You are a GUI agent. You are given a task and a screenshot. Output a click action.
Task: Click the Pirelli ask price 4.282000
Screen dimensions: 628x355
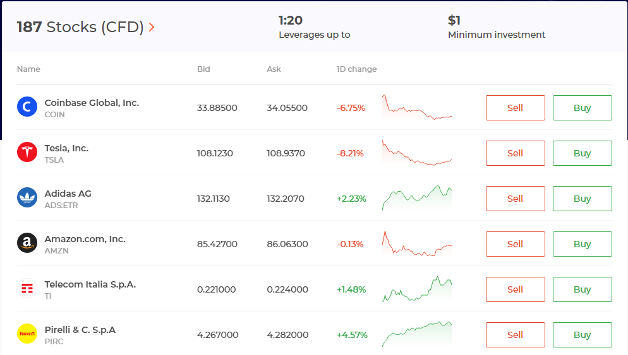tap(287, 335)
